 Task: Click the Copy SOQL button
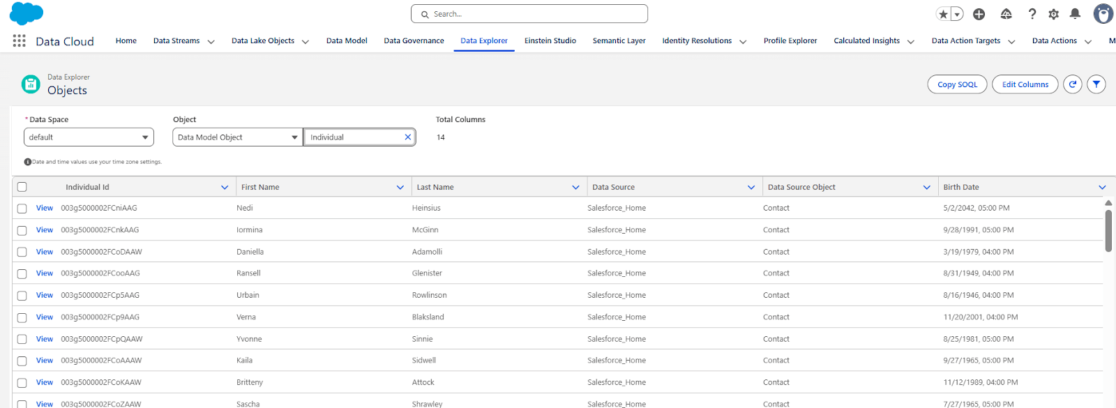tap(957, 84)
